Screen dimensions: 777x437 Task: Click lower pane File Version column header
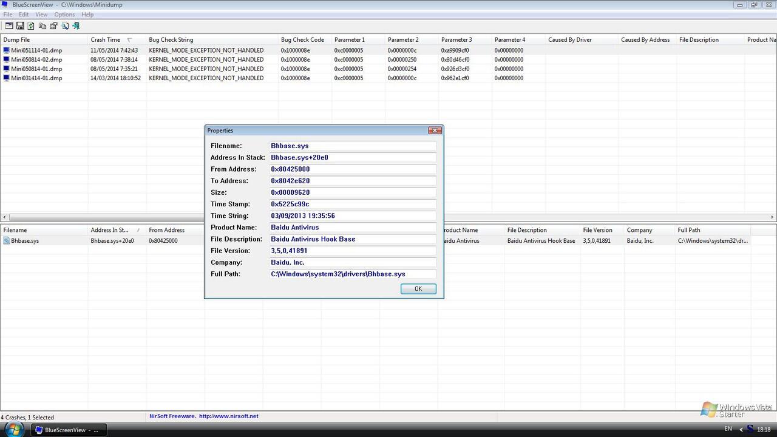tap(602, 230)
